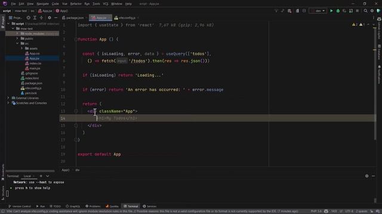The width and height of the screenshot is (382, 214).
Task: Expand the node_modules folder
Action: click(x=17, y=33)
